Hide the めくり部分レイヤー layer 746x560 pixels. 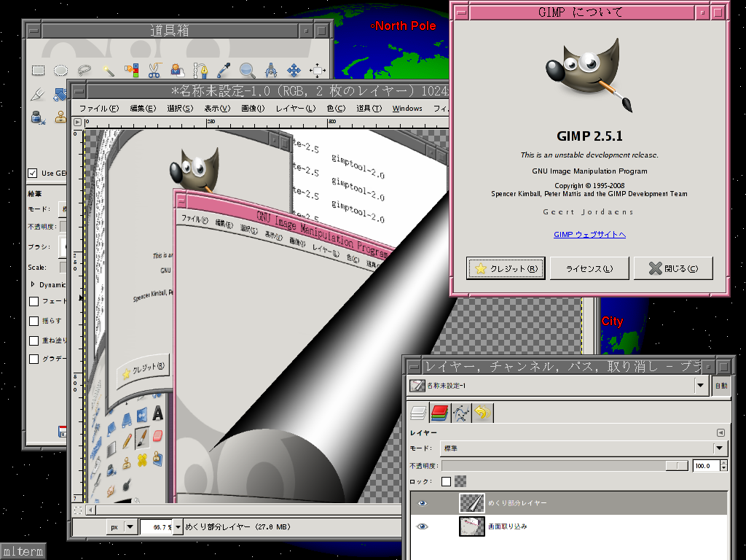pyautogui.click(x=422, y=503)
